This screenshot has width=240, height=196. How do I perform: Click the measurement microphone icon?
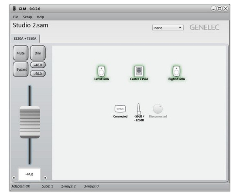(x=139, y=108)
